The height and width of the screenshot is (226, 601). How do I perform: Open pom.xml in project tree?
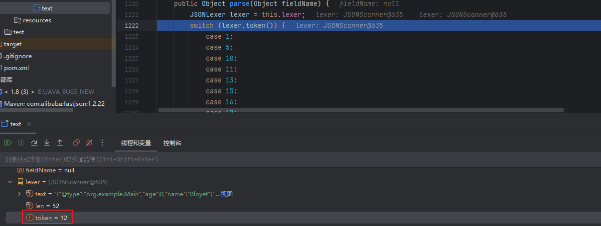16,68
